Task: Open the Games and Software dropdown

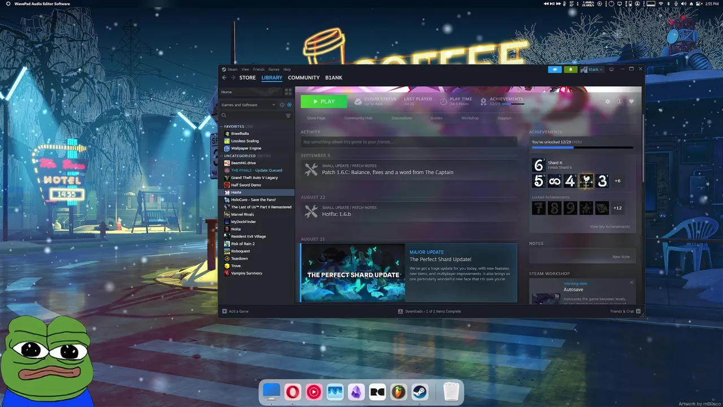Action: [249, 105]
